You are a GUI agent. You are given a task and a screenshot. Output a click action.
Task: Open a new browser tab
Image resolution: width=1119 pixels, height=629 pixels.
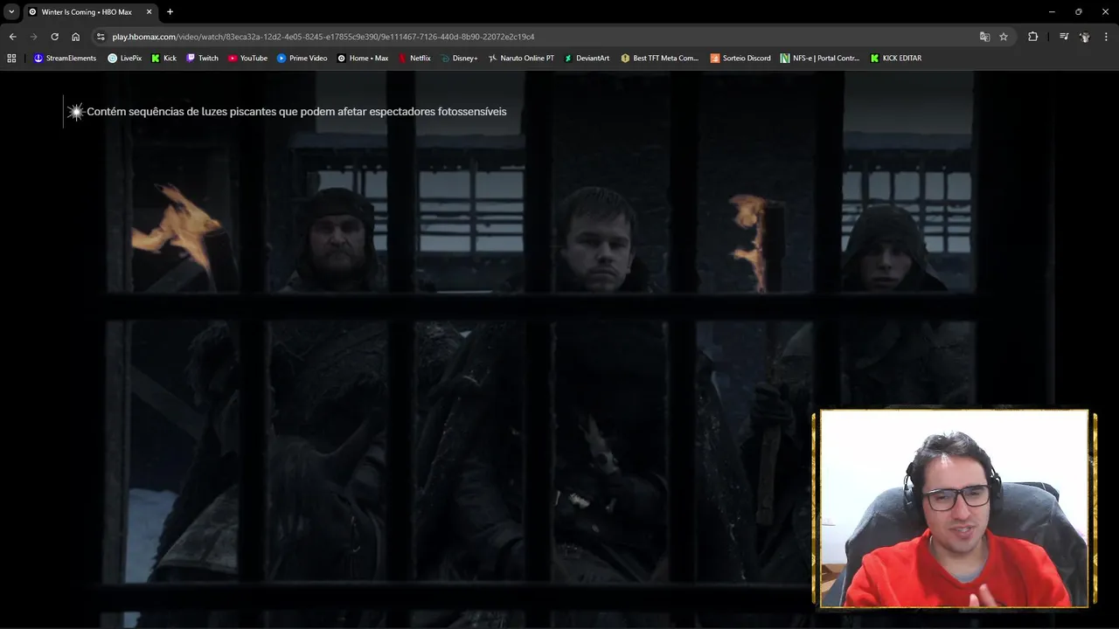click(170, 11)
